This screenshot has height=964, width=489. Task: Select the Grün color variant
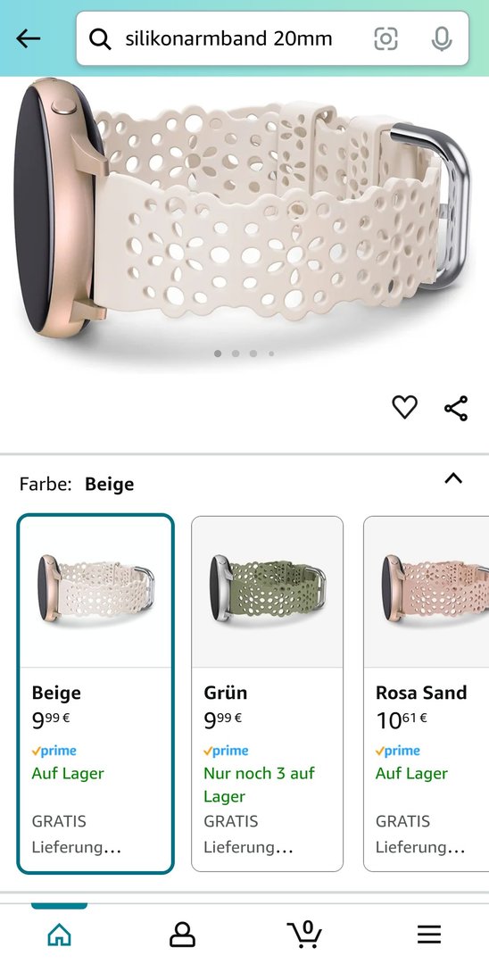pyautogui.click(x=267, y=694)
